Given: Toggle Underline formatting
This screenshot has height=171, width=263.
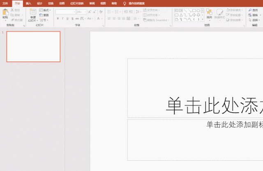Looking at the screenshot, I should (67, 18).
